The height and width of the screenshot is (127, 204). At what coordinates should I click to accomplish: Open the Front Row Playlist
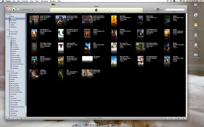click(x=16, y=101)
